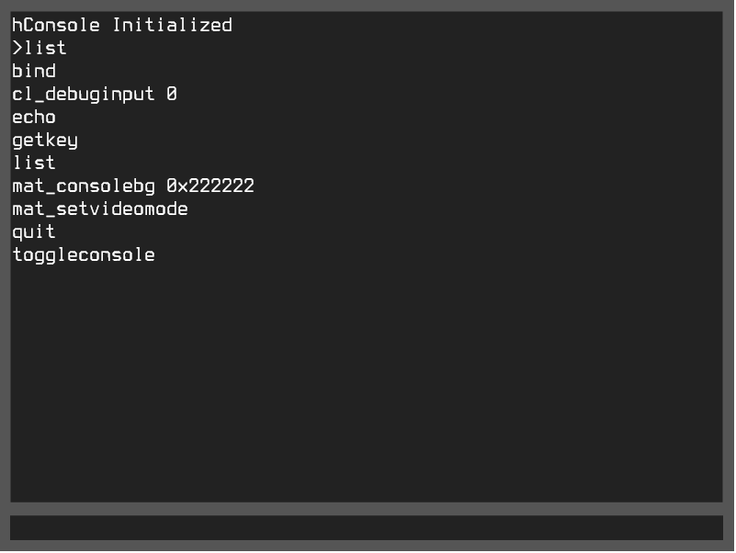Select the 'toggleconsole' command entry
The height and width of the screenshot is (553, 736).
pos(84,255)
